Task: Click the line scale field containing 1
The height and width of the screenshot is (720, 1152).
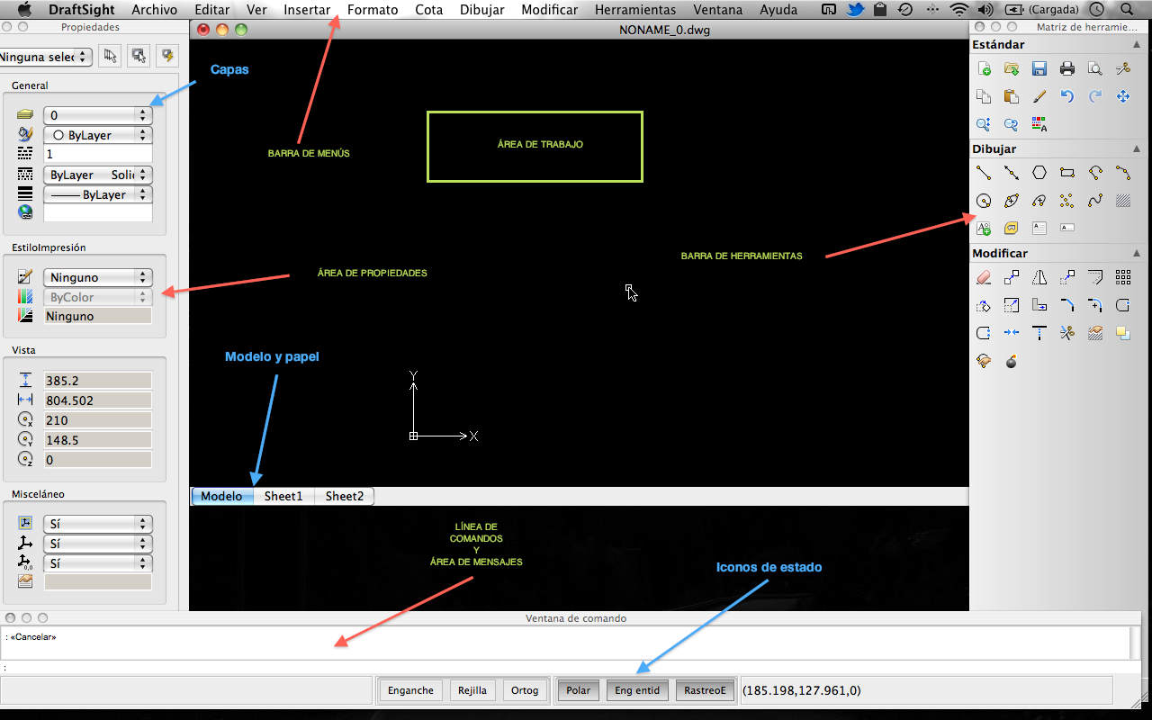Action: point(98,155)
